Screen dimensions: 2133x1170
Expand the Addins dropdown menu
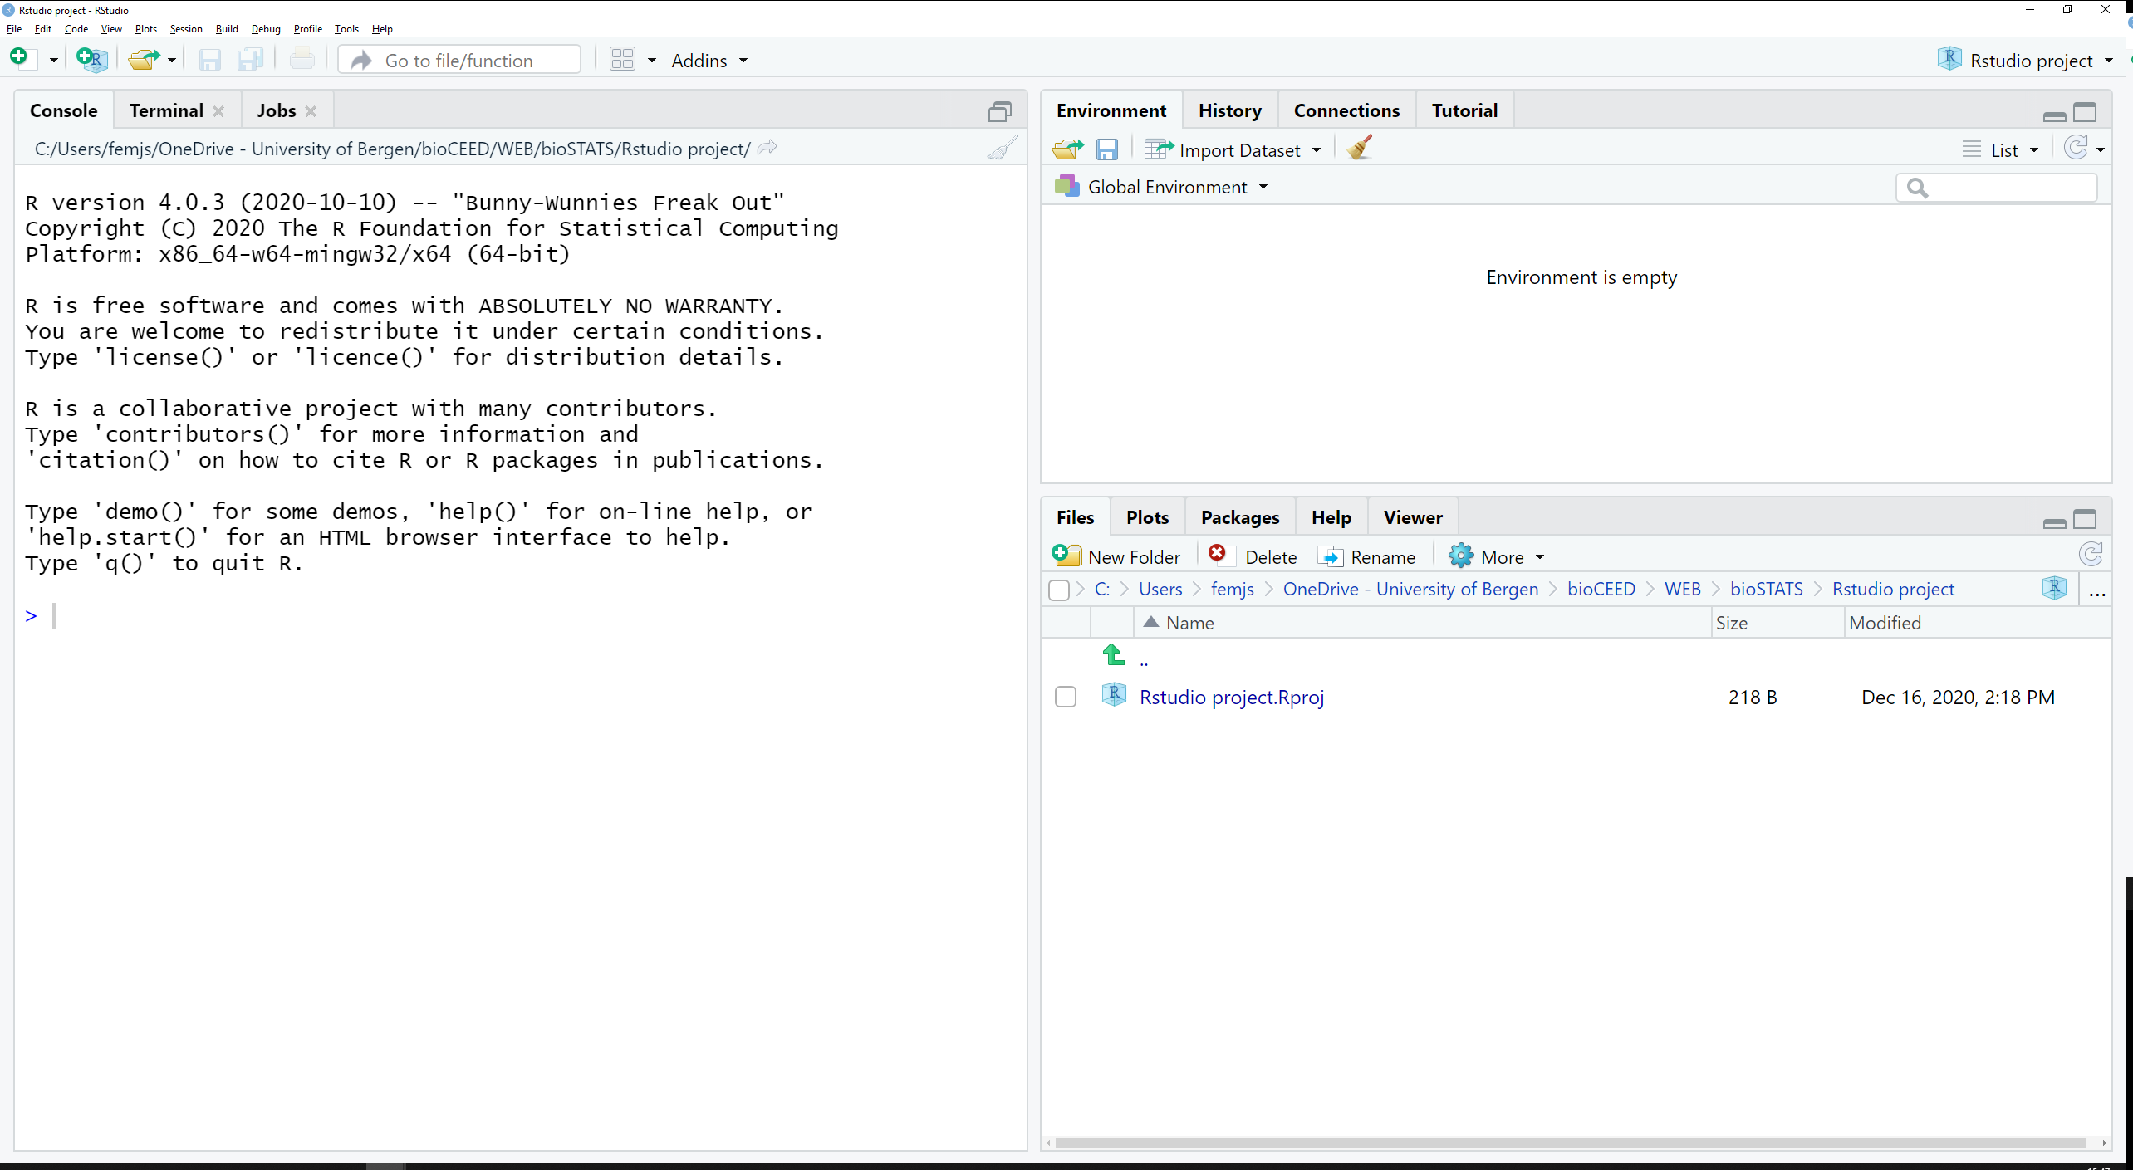click(709, 61)
